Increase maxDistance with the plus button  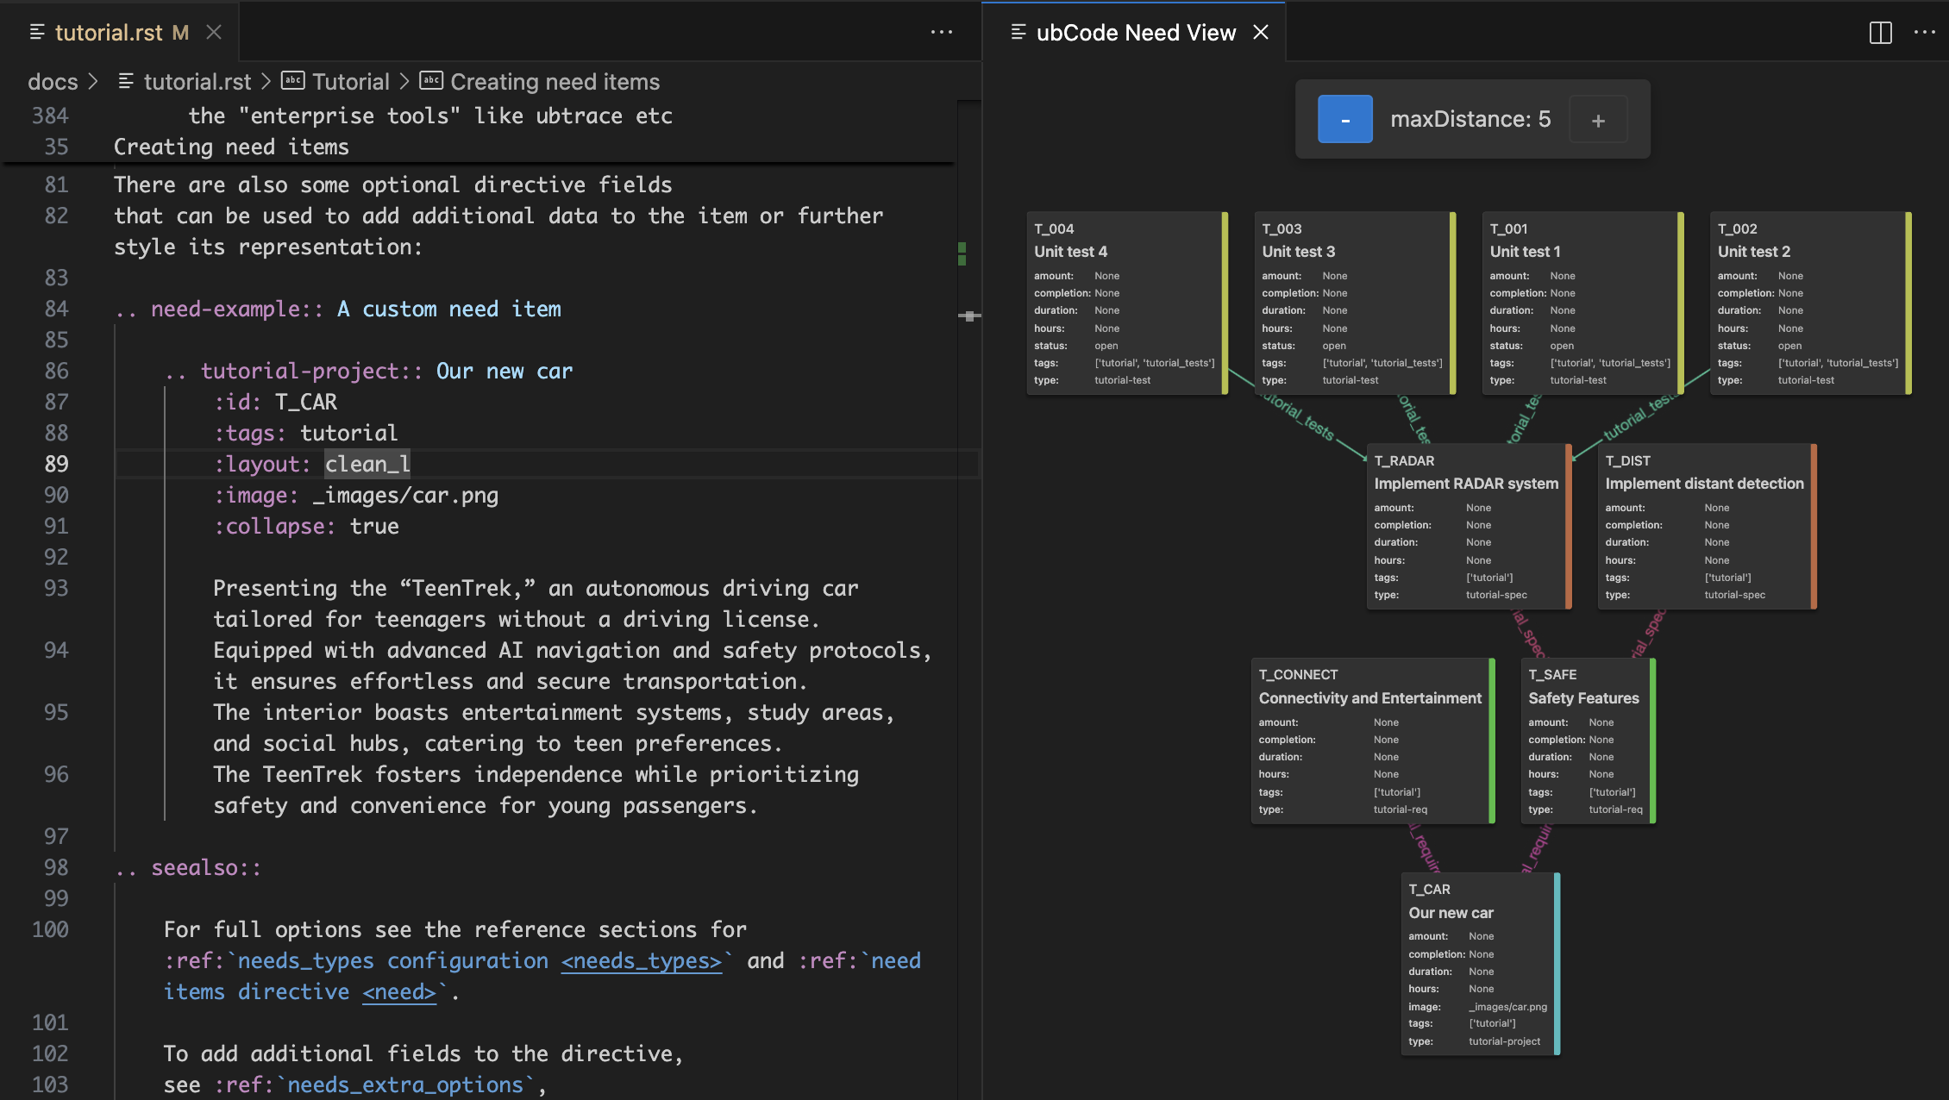[1598, 119]
